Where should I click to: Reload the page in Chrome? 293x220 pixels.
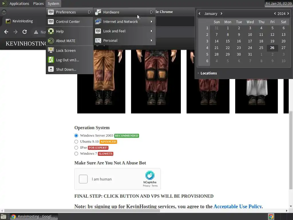[25, 32]
